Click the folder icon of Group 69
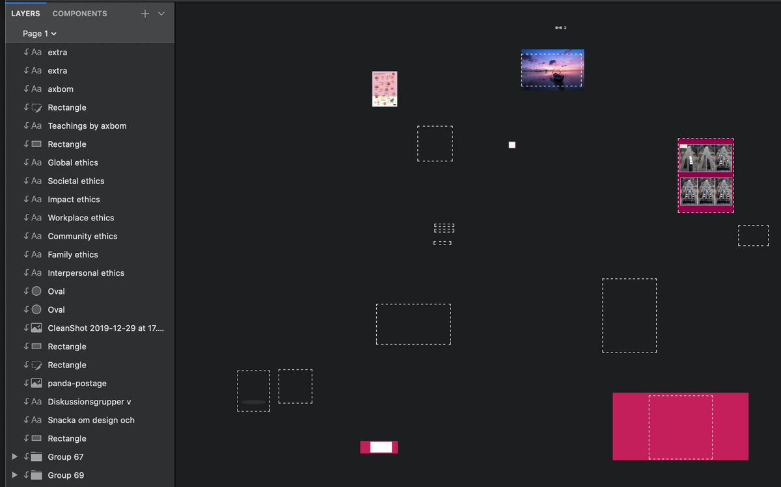The image size is (781, 487). tap(36, 475)
